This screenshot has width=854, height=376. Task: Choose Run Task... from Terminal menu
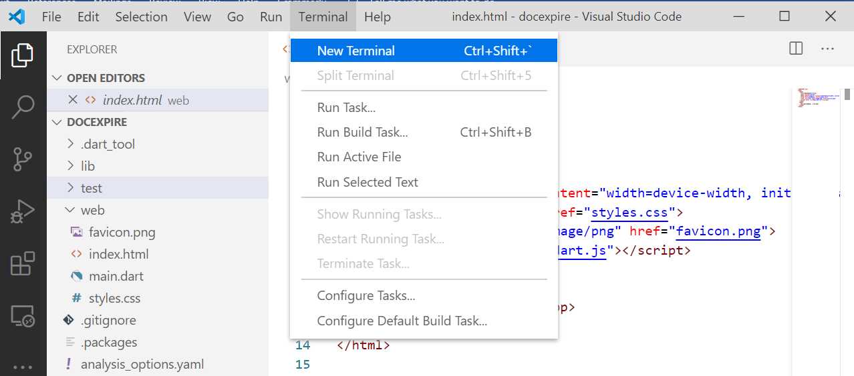[x=424, y=107]
